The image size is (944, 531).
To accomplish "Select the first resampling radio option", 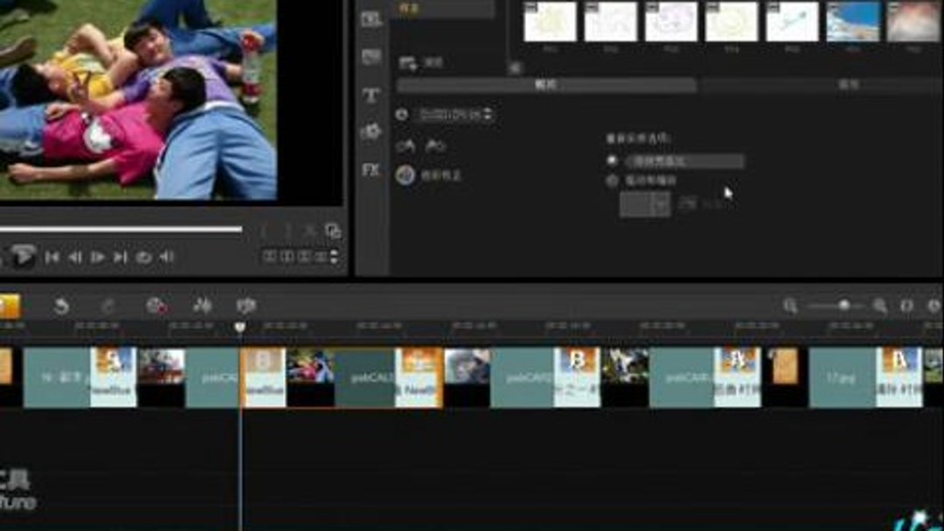I will click(x=613, y=161).
